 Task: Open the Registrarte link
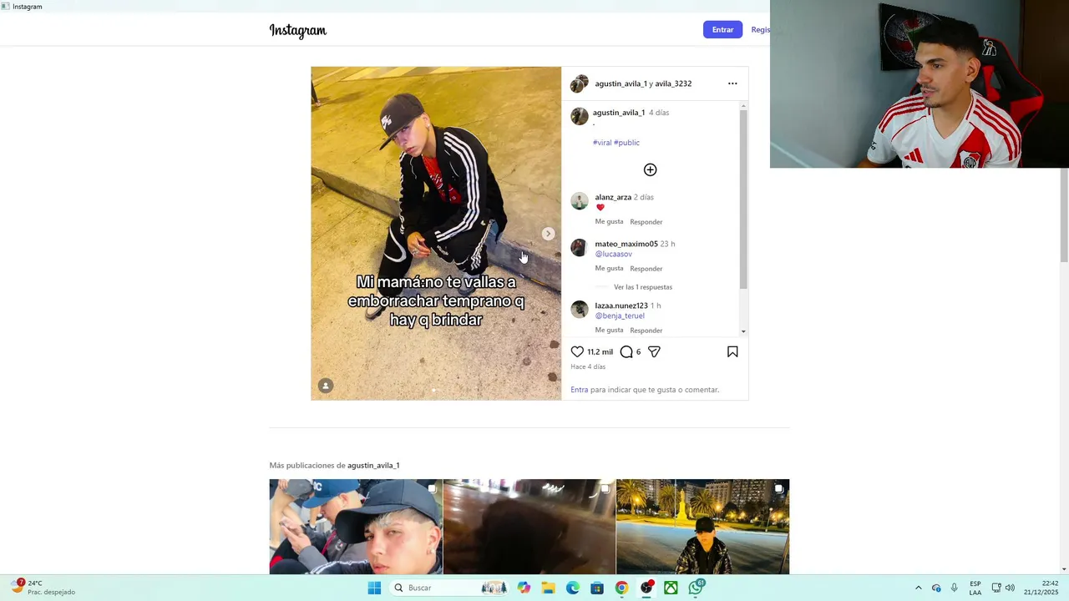point(760,30)
